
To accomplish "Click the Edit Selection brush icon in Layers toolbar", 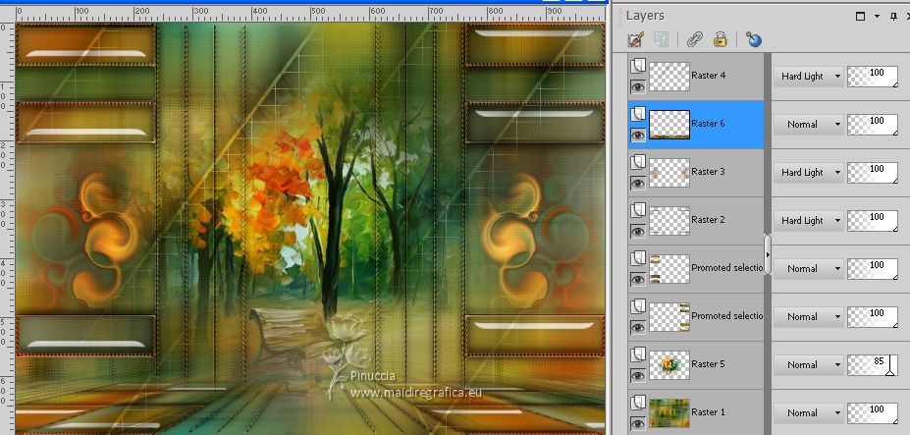I will 637,39.
